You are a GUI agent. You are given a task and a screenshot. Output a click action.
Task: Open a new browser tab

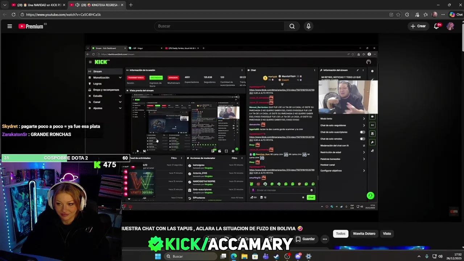130,5
